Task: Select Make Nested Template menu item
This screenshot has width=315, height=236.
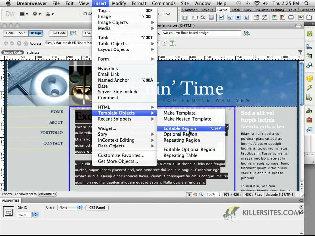Action: (191, 119)
